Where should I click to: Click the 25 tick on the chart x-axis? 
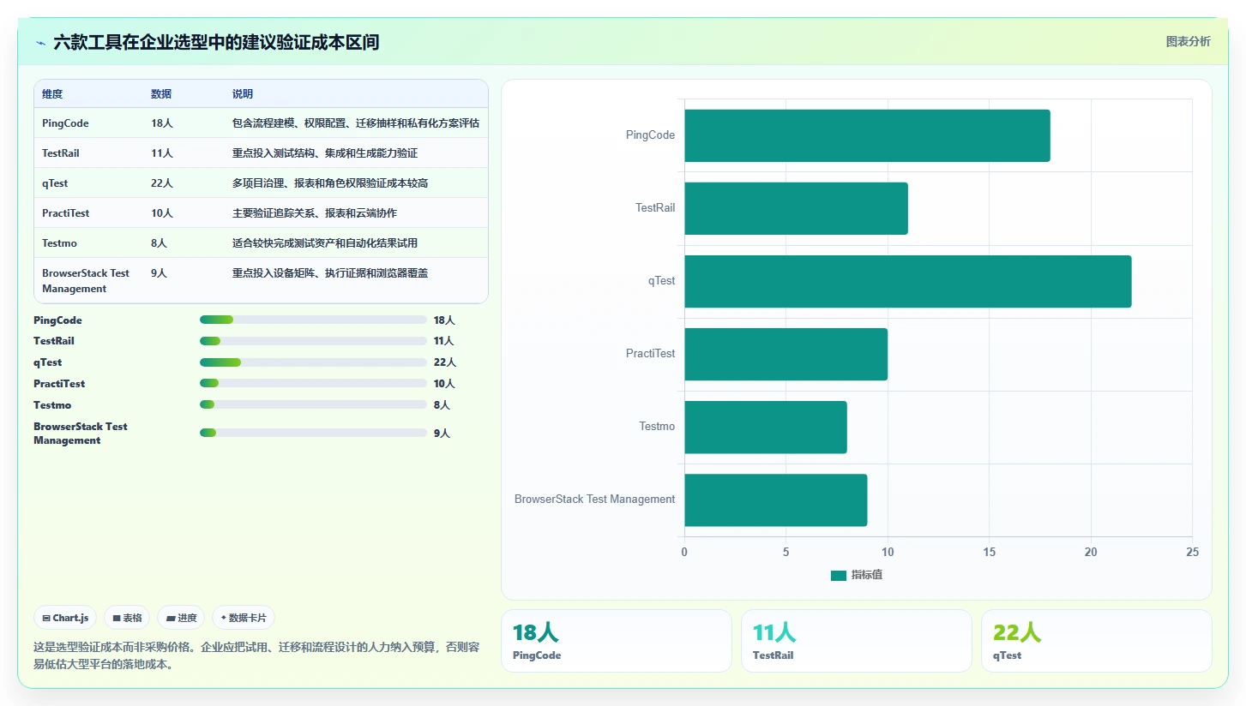click(x=1192, y=553)
